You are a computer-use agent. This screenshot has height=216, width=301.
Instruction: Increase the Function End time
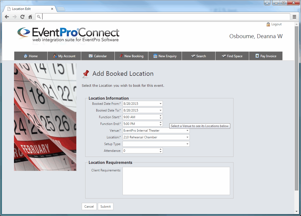point(160,123)
